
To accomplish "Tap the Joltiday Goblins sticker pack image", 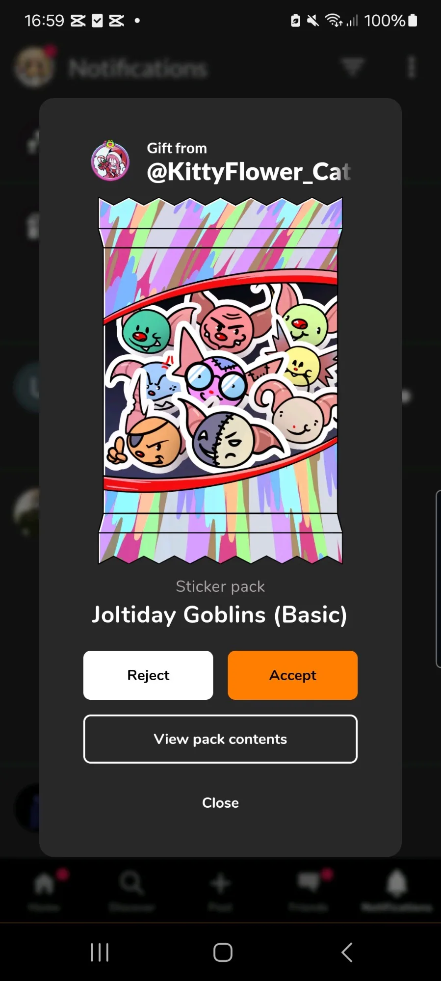I will click(x=220, y=381).
